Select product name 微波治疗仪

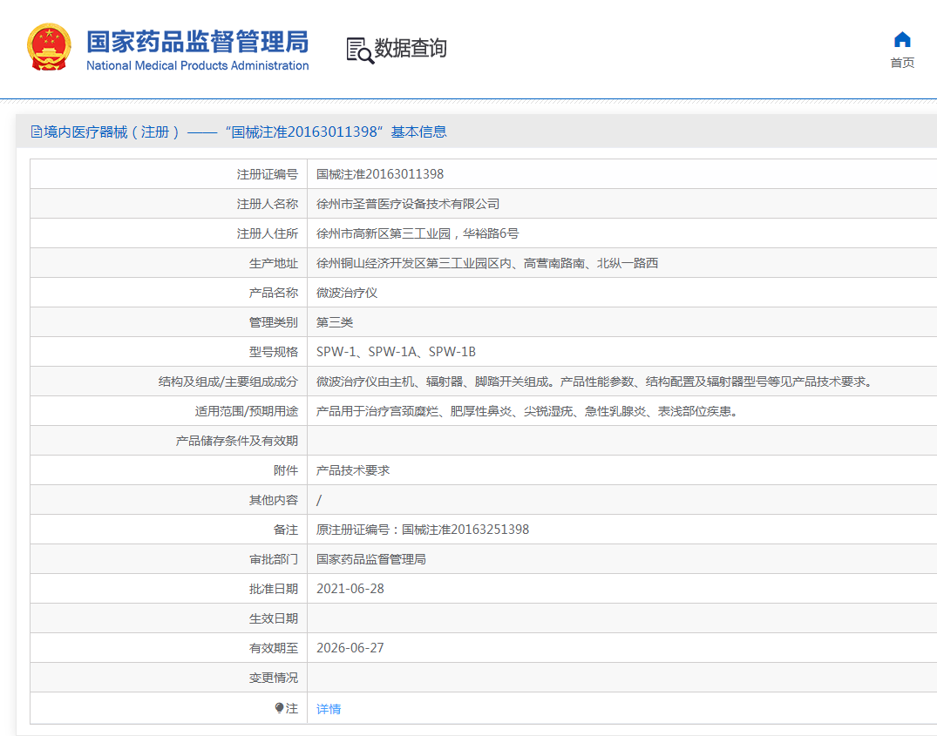[347, 293]
